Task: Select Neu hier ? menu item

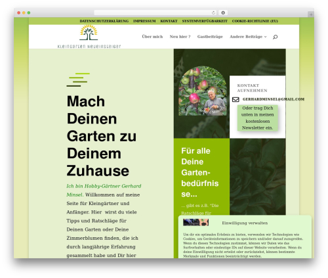Action: (180, 37)
